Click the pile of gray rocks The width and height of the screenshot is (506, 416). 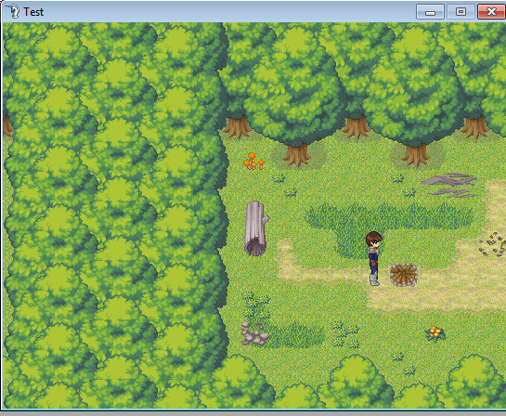pos(254,333)
